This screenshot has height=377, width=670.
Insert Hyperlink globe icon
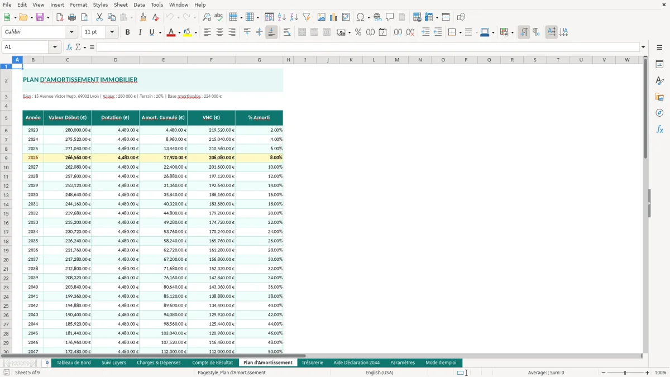[377, 17]
